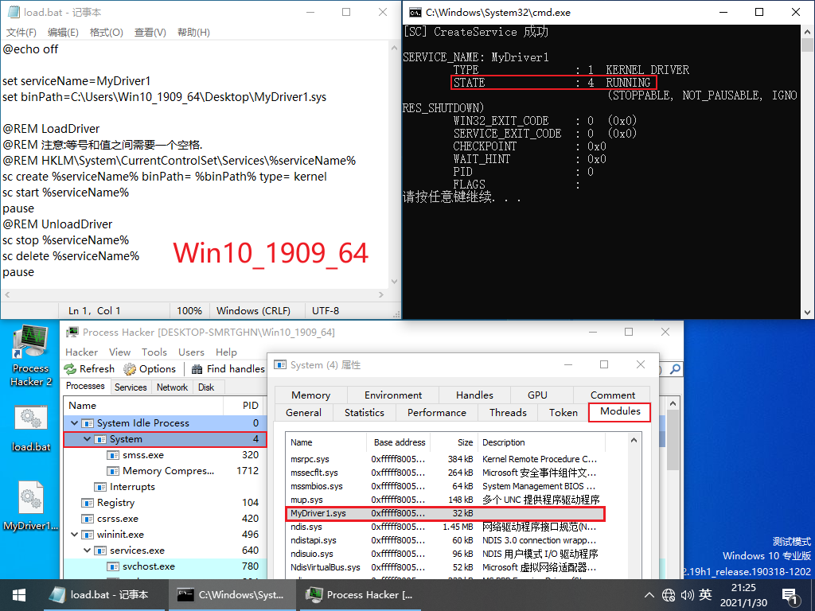Open Process Hacker 2 desktop shortcut
815x611 pixels.
point(31,356)
